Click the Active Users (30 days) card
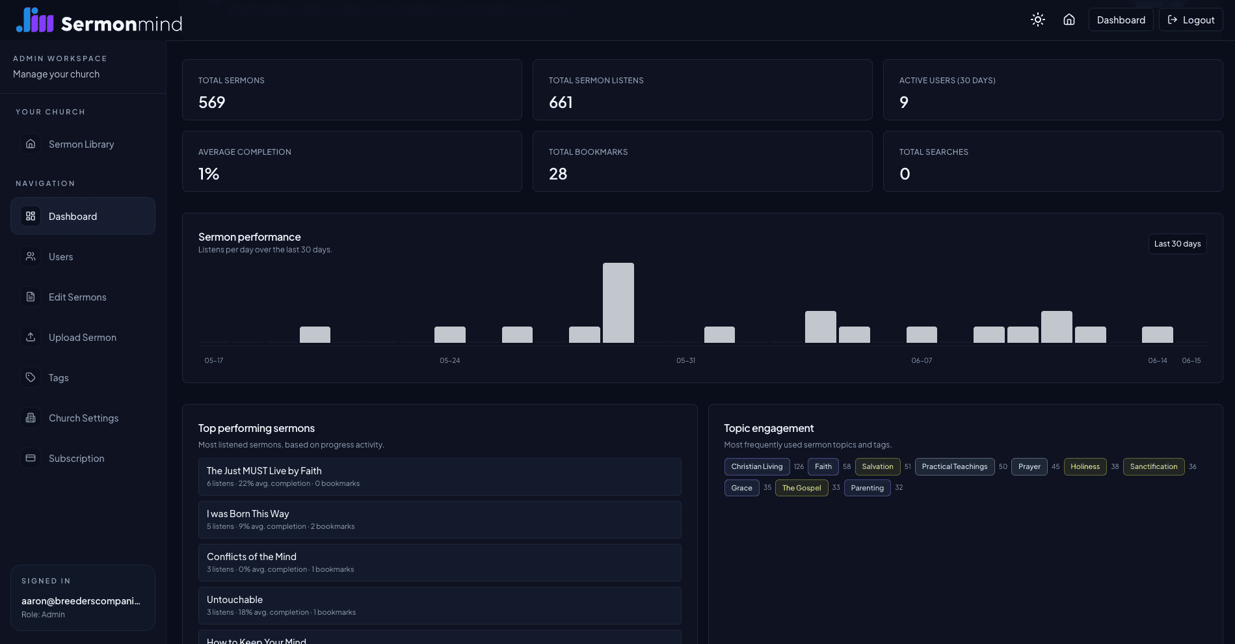 [x=1053, y=90]
